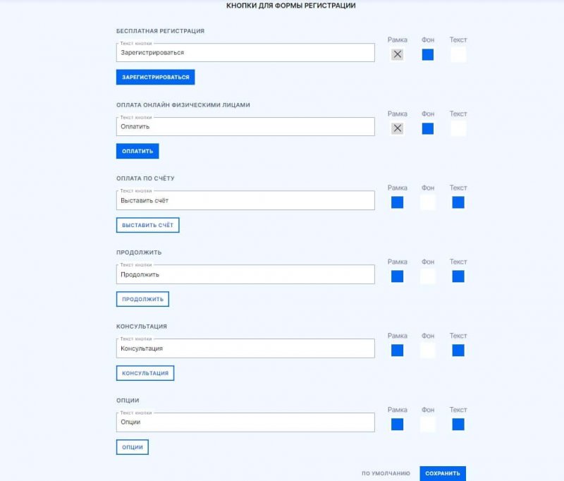Open the frame color swatch for Продолжить
Screen dimensions: 564x481
coord(398,276)
